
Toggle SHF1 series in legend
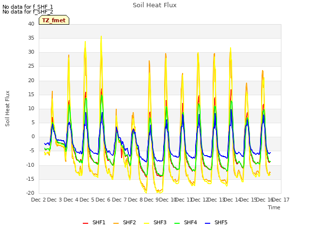pyautogui.click(x=94, y=222)
